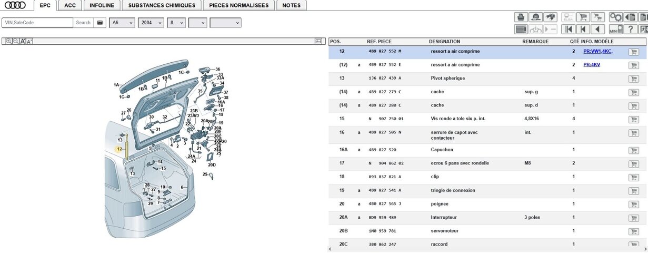The height and width of the screenshot is (253, 648).
Task: Increase the diagram label font size
Action: (x=23, y=41)
